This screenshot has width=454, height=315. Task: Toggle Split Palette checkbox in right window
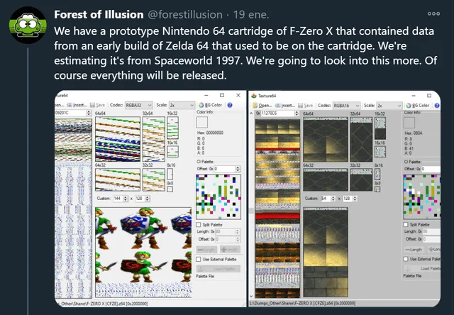point(406,226)
